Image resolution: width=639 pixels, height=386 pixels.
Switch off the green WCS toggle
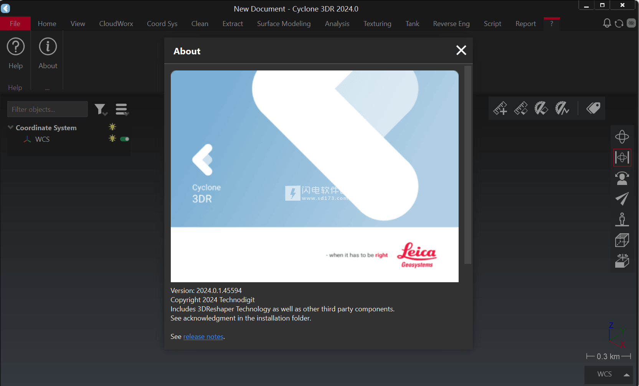125,139
